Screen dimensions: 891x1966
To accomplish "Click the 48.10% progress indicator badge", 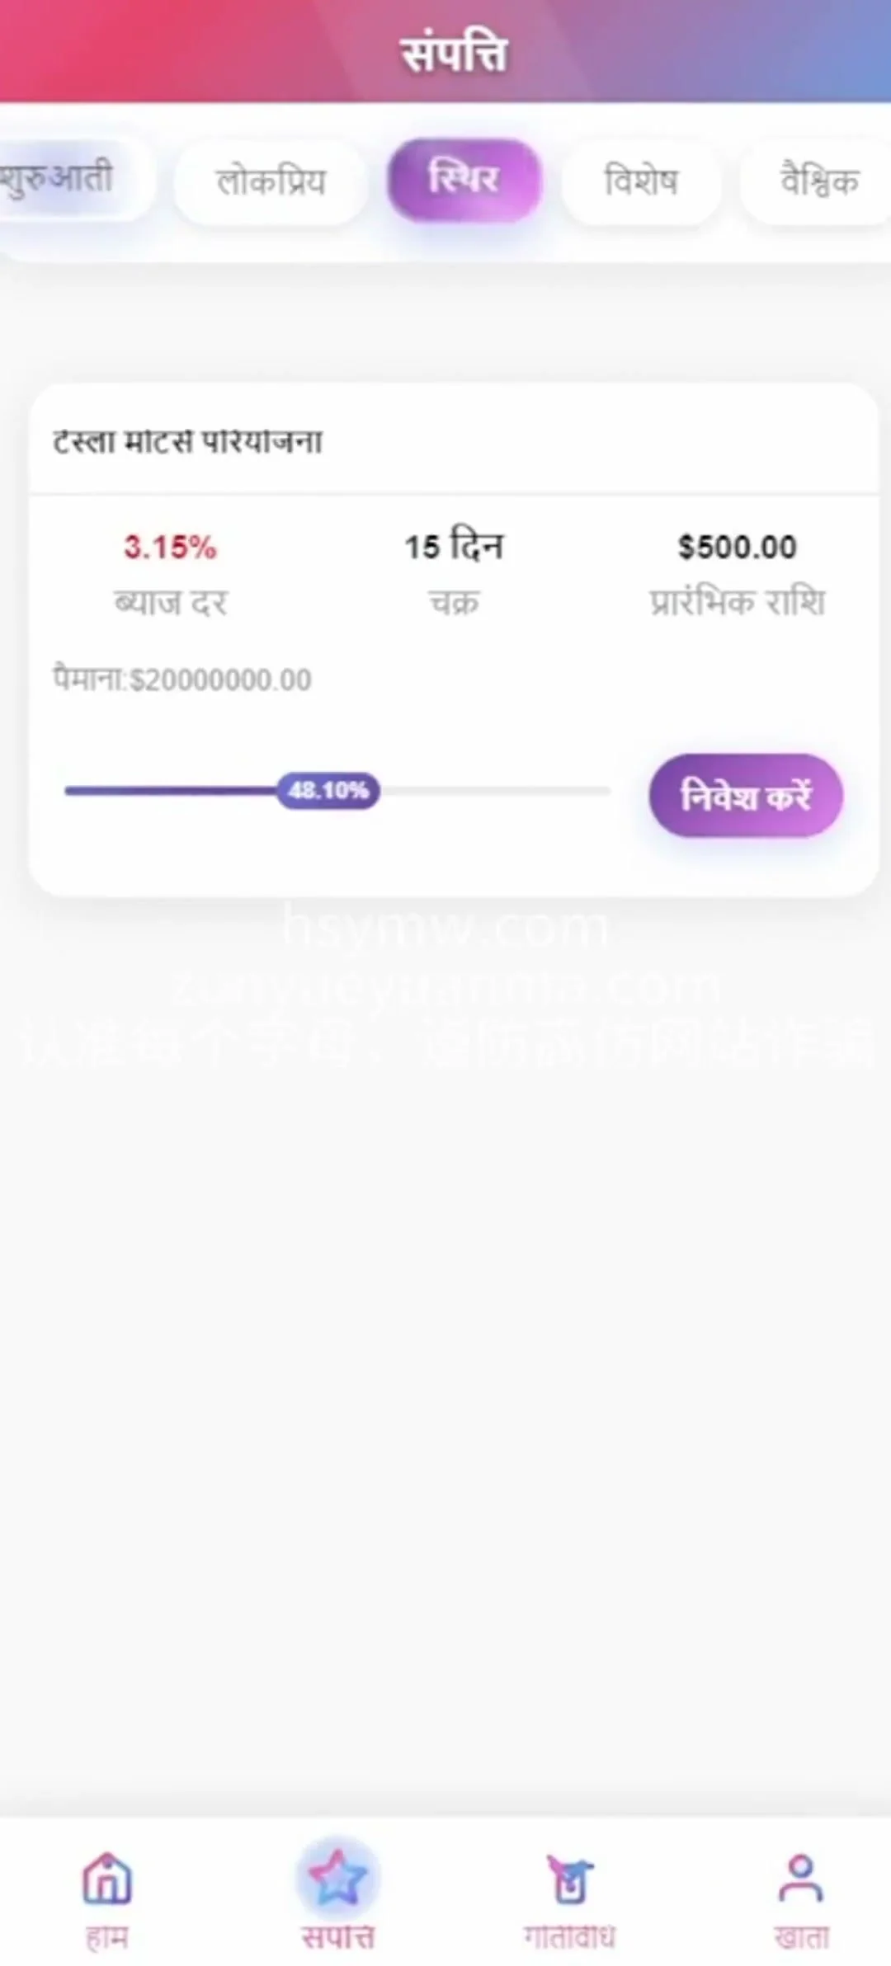I will 328,791.
